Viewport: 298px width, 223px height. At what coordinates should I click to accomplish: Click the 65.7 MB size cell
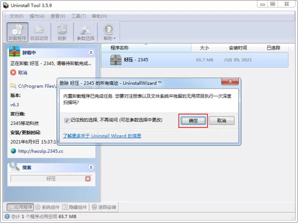205,60
